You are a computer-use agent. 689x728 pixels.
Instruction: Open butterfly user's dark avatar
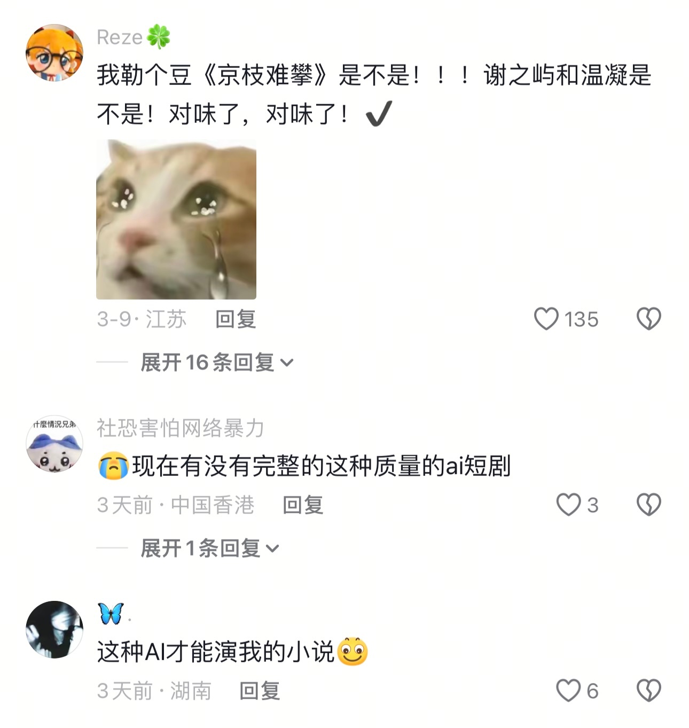click(54, 630)
